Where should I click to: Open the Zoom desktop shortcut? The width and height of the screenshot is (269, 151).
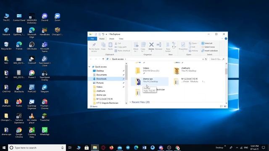57,17
